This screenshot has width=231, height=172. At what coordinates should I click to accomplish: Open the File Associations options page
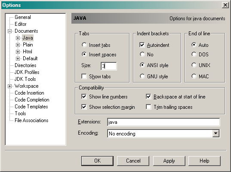coord(31,120)
